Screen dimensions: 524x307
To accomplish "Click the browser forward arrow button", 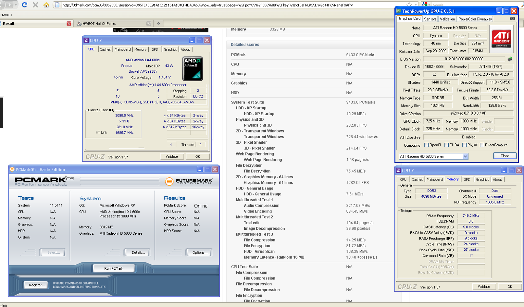I will pos(9,5).
